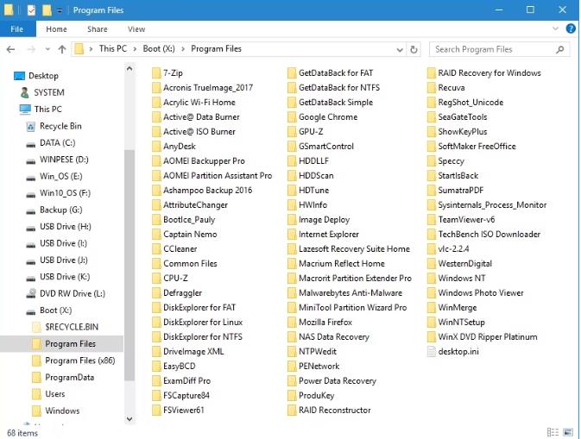
Task: Expand the ribbon with the chevron arrow
Action: [x=556, y=28]
